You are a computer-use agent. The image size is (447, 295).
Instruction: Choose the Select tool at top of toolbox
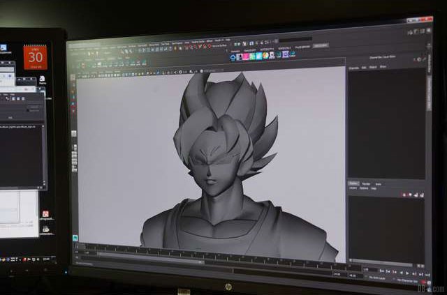click(x=73, y=77)
